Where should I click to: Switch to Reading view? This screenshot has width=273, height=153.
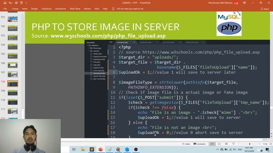click(227, 144)
